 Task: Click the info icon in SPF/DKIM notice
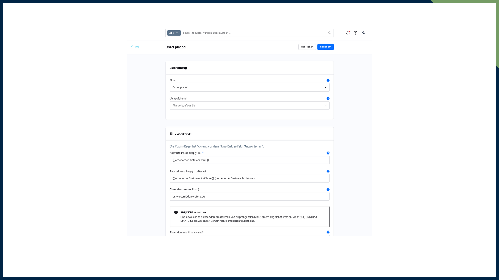[x=176, y=212]
